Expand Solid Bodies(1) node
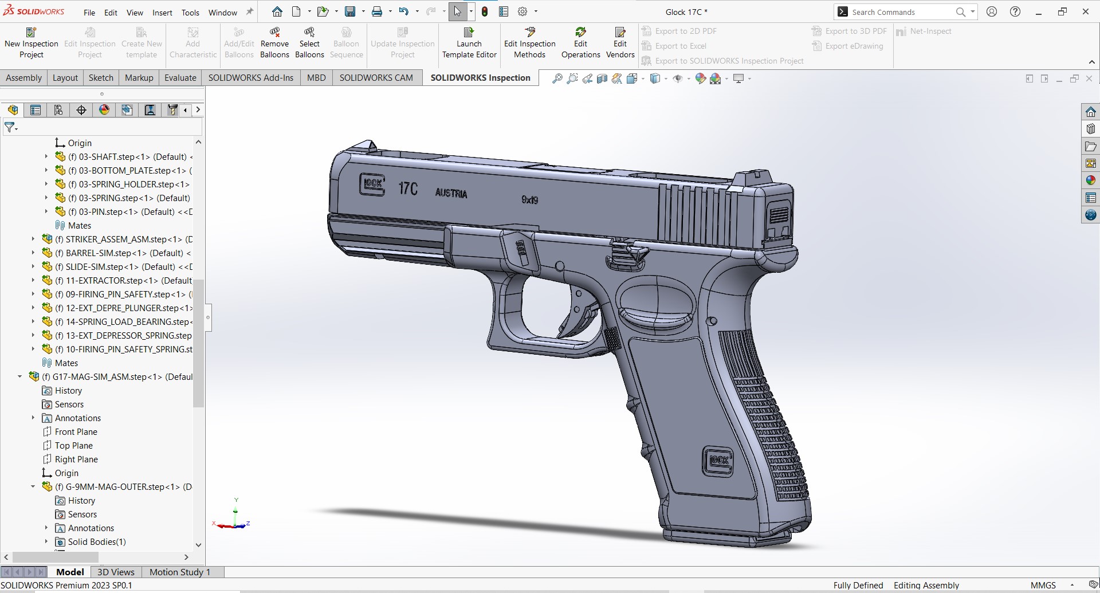Screen dimensions: 1100x593 (x=46, y=541)
